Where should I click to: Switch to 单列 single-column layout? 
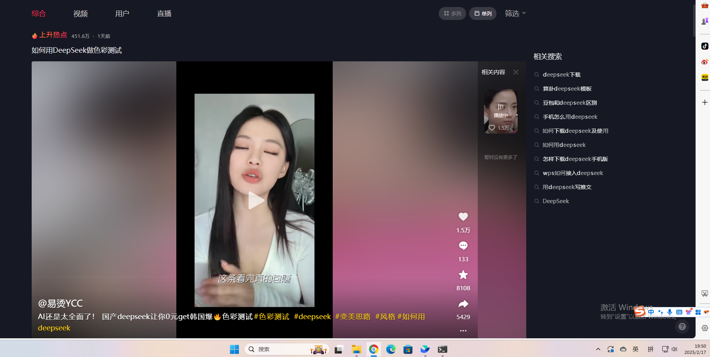pyautogui.click(x=483, y=13)
